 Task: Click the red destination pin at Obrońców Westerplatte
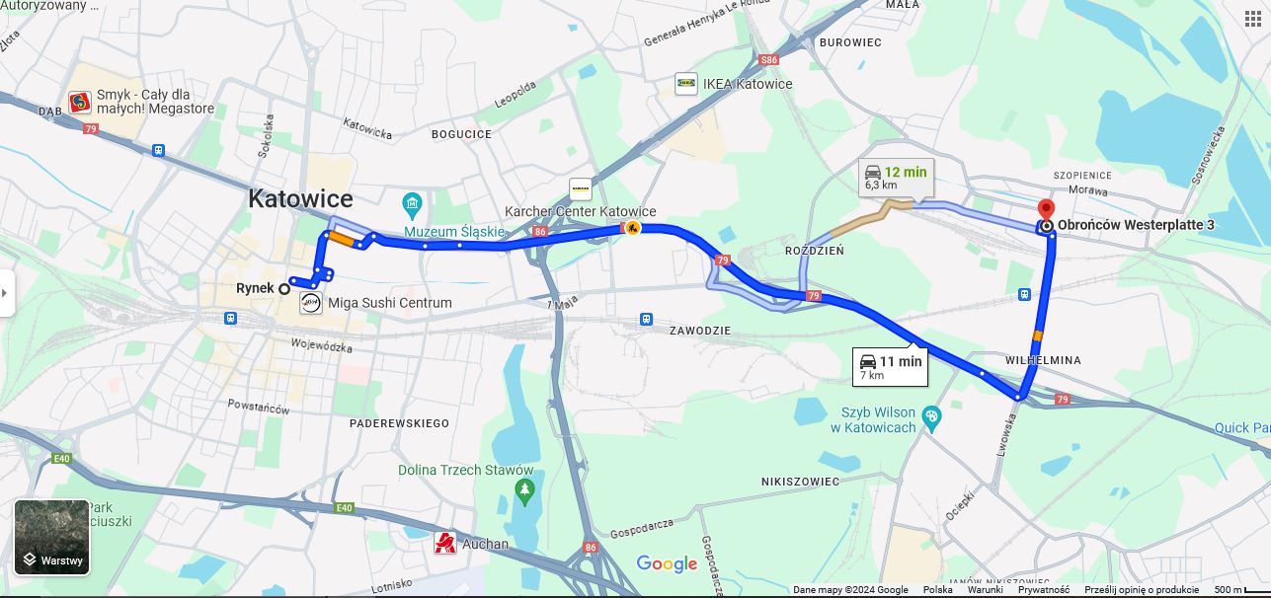tap(1046, 210)
